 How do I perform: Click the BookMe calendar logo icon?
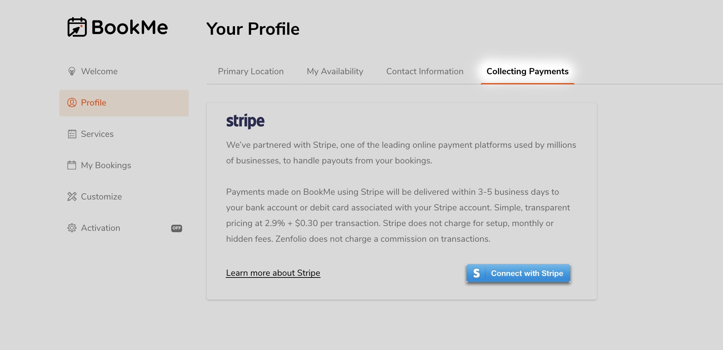[x=77, y=27]
